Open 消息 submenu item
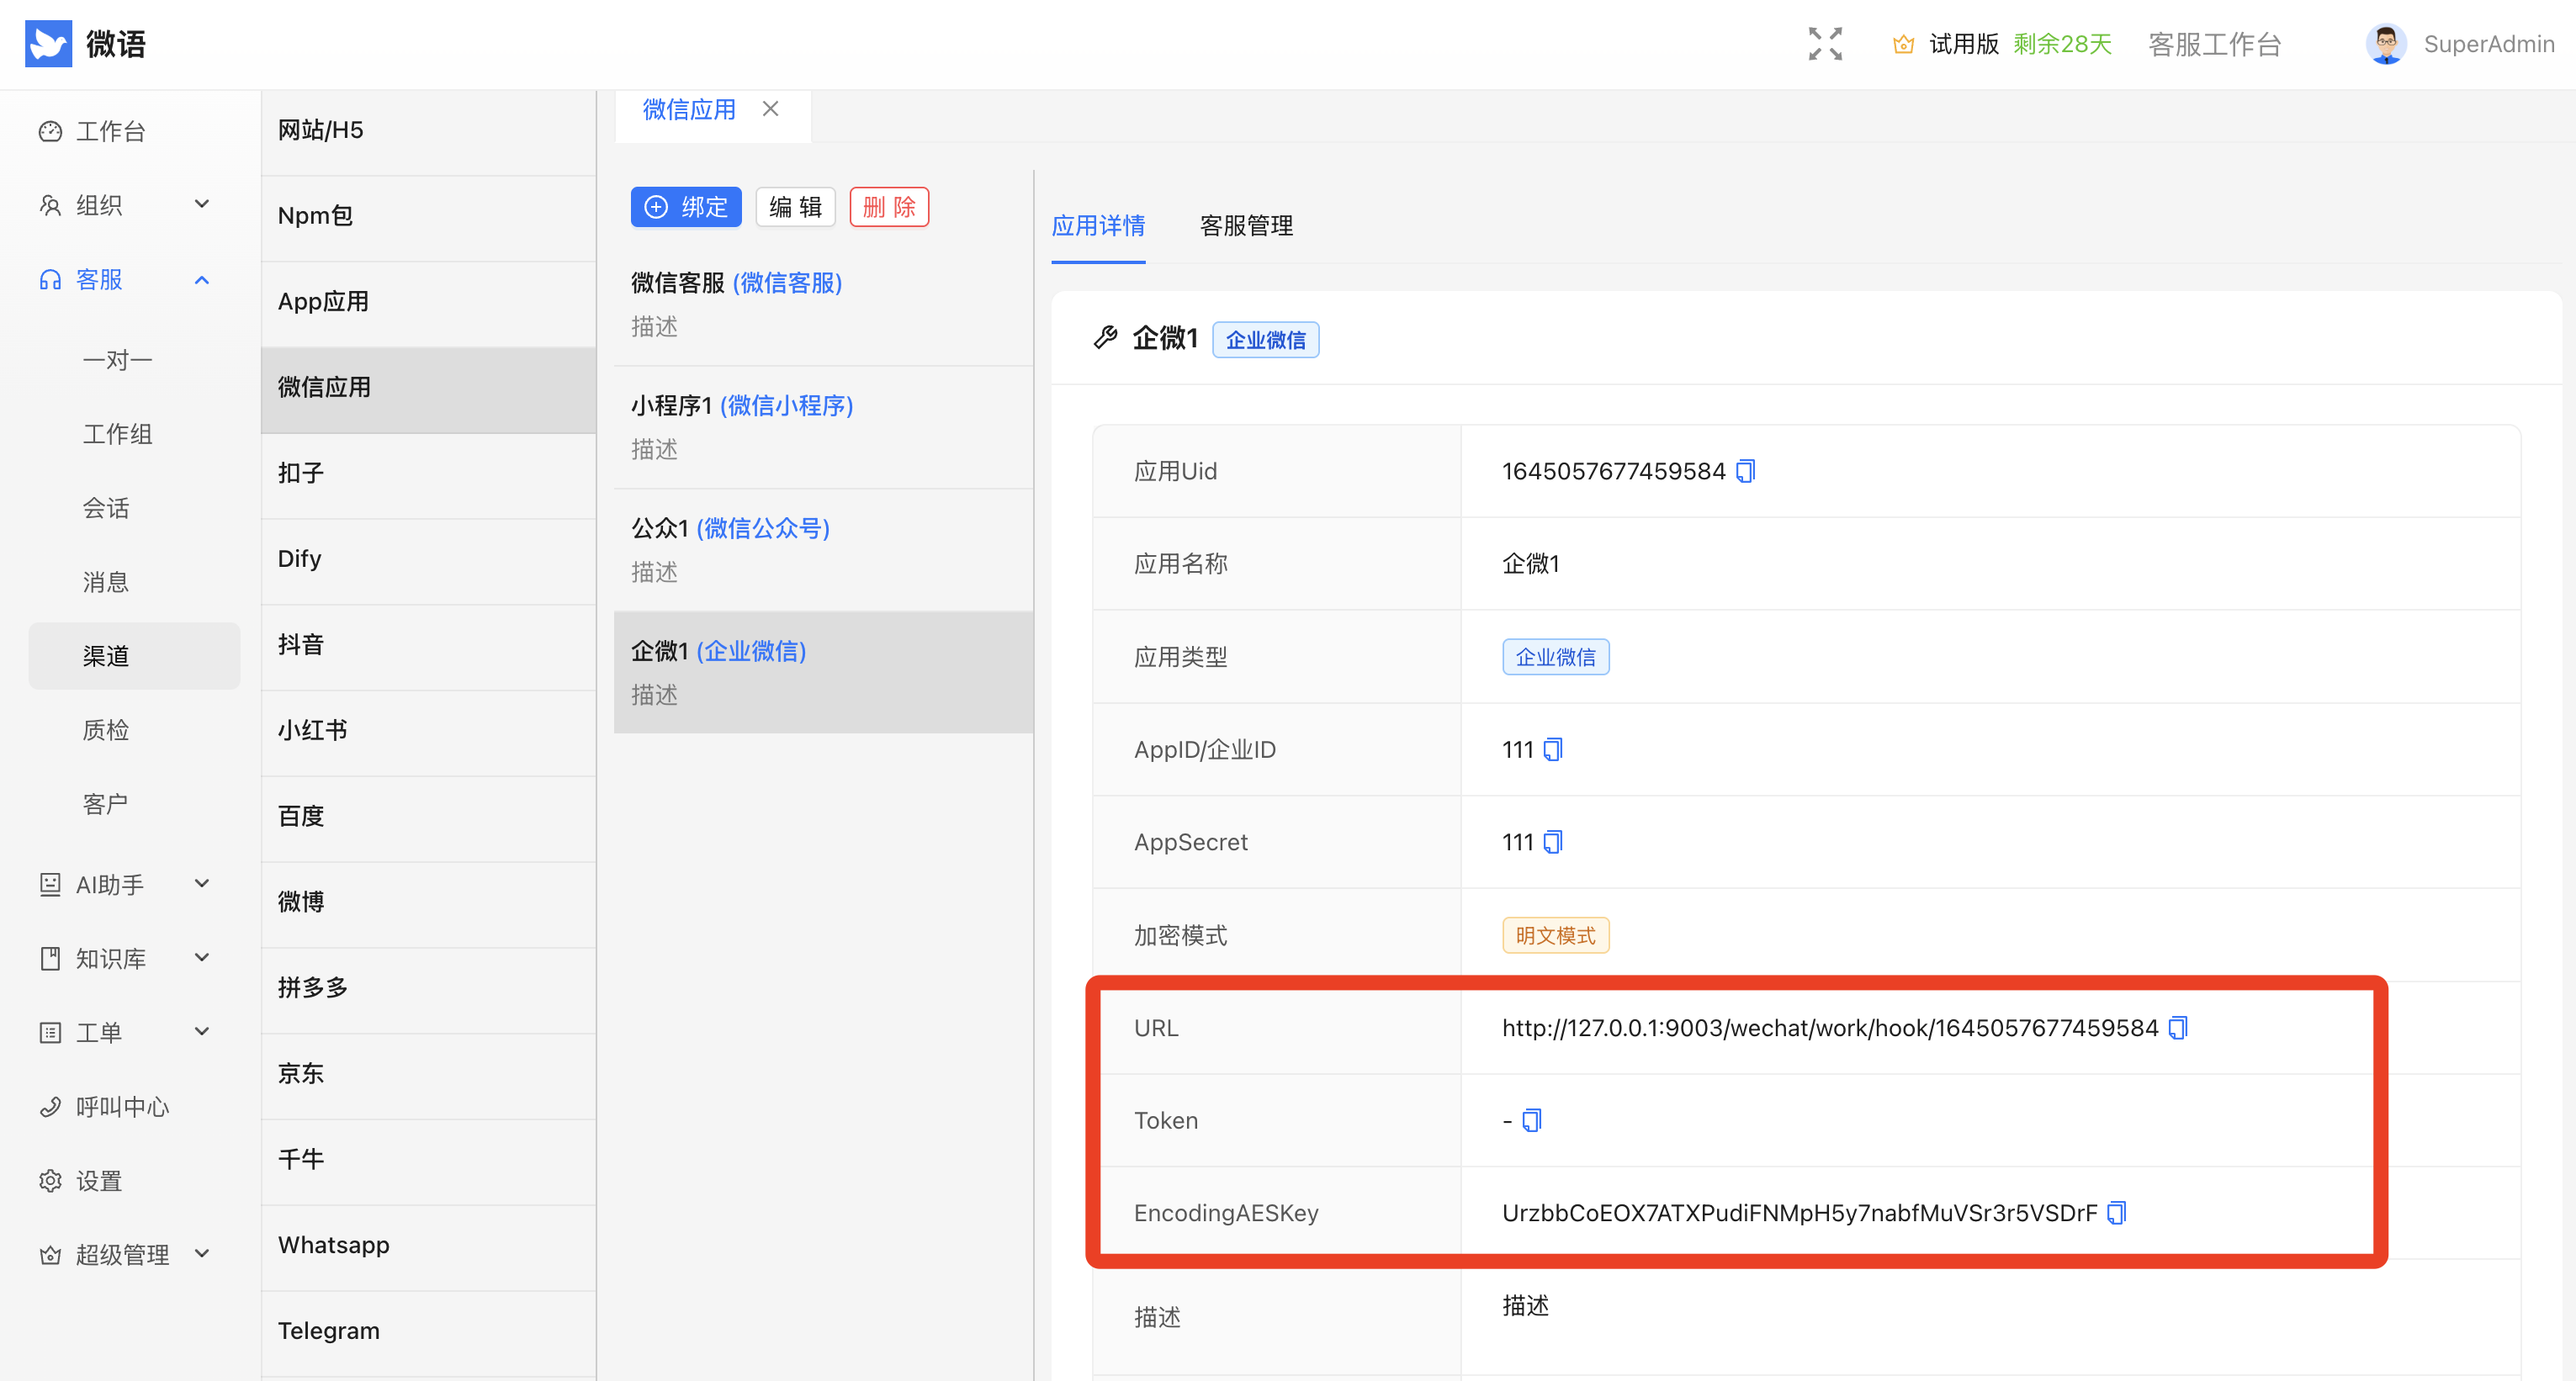The height and width of the screenshot is (1381, 2576). 106,581
